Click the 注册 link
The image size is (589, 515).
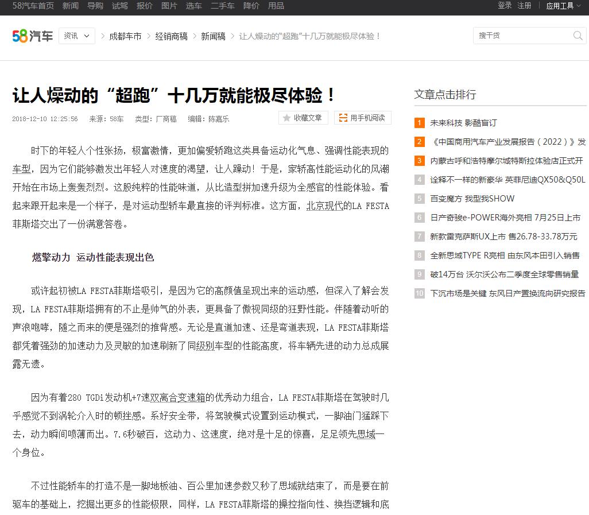(x=524, y=5)
